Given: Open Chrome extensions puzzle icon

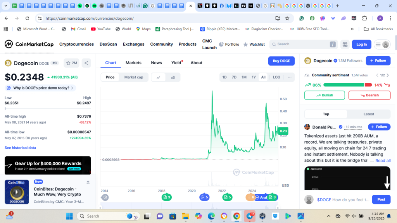Looking at the screenshot, I should [x=364, y=18].
